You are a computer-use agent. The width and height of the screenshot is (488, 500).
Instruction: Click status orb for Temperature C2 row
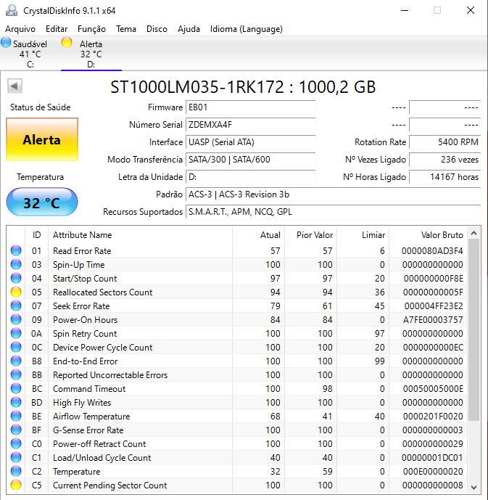click(x=16, y=471)
